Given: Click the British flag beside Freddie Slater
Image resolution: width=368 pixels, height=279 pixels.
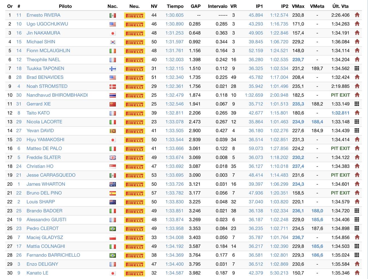Looking at the screenshot, I should click(x=113, y=158).
